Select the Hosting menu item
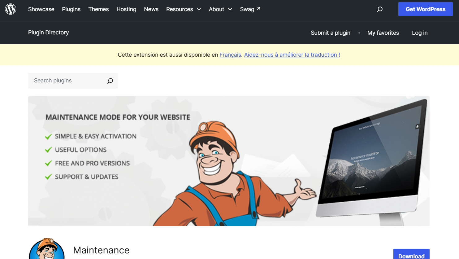The height and width of the screenshot is (259, 459). tap(126, 9)
